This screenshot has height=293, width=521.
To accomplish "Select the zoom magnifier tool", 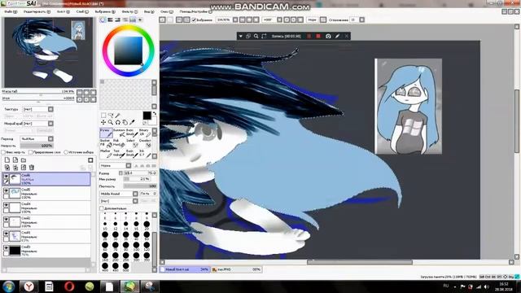I will (111, 122).
